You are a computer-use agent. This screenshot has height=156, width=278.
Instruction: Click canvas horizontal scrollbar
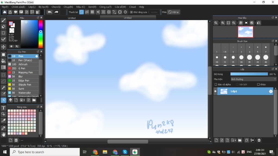(x=128, y=141)
